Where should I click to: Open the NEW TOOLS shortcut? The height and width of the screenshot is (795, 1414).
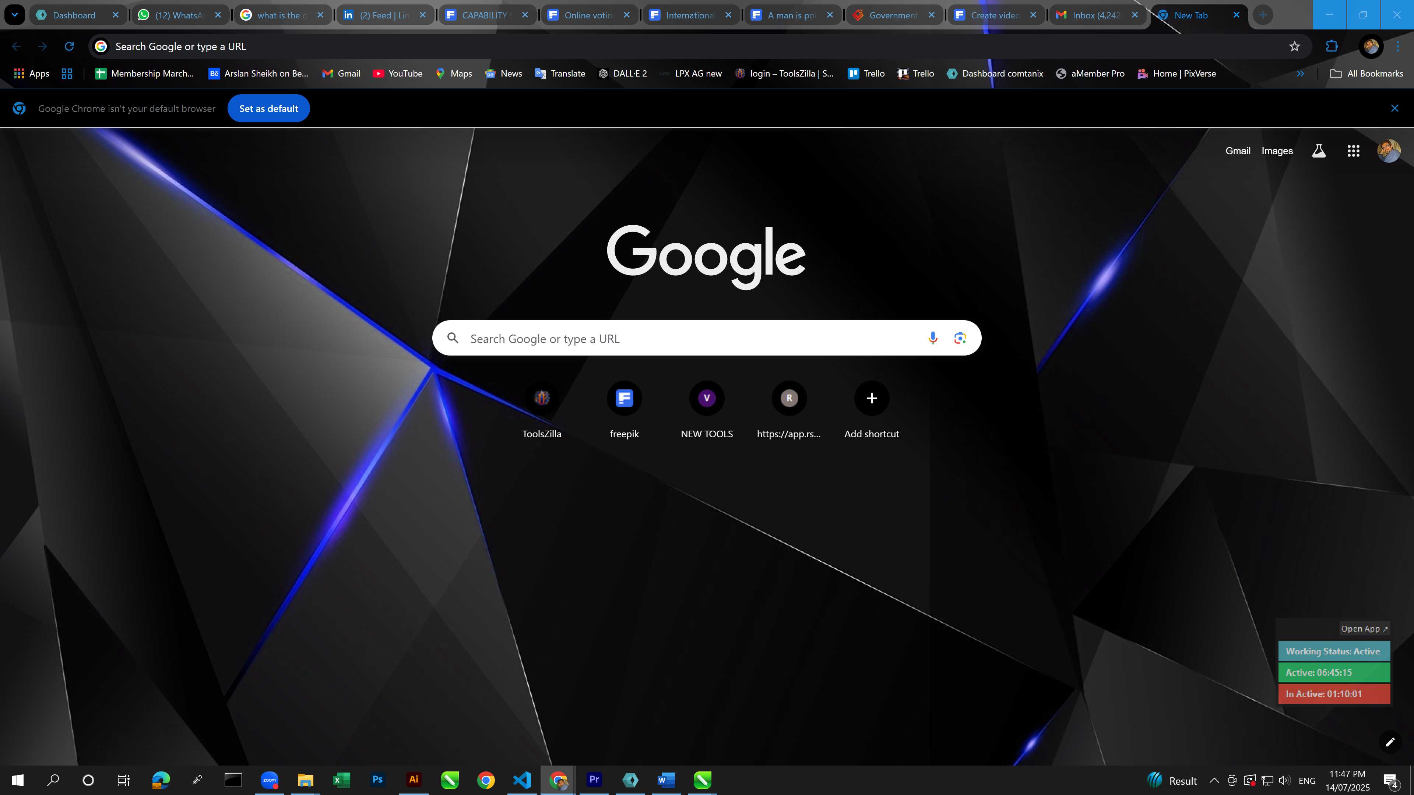pos(707,410)
